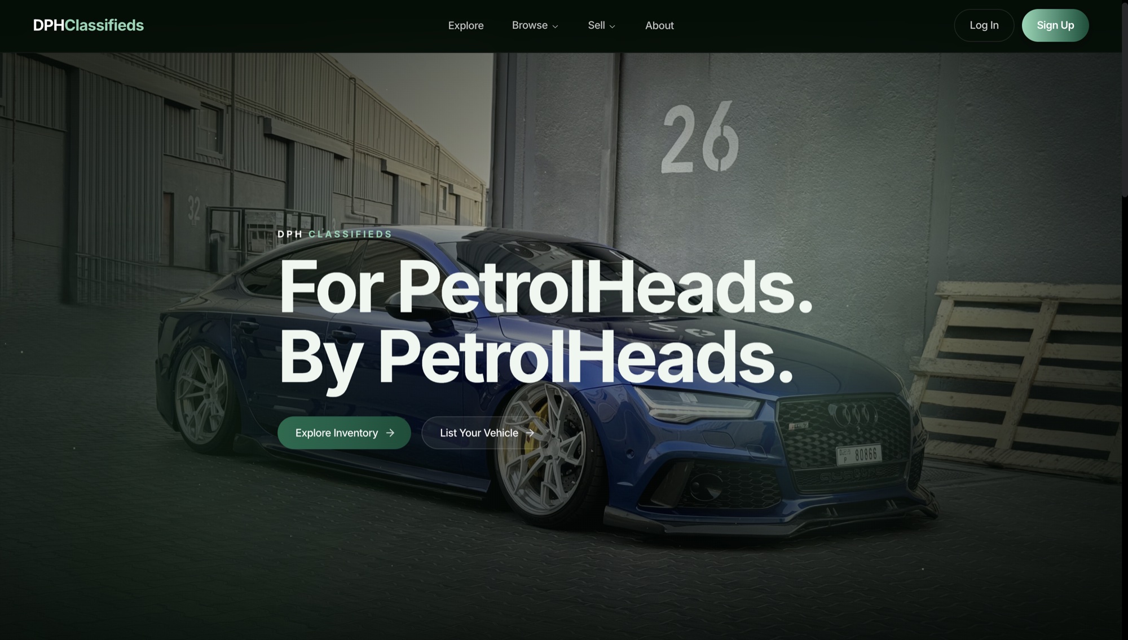Click the arrow icon in Explore Inventory

390,433
